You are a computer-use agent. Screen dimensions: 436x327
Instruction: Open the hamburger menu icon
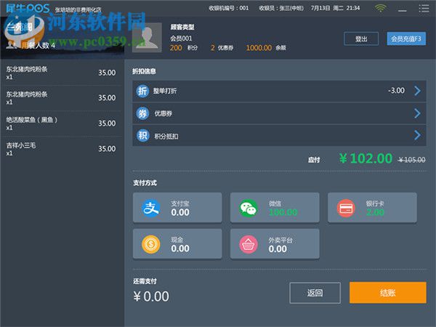[424, 8]
